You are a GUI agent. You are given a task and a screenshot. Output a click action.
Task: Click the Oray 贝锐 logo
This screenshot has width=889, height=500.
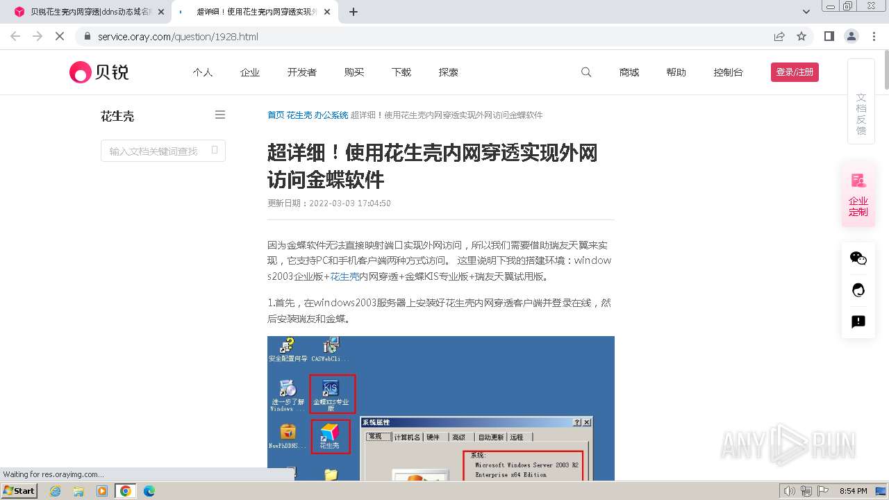point(99,72)
